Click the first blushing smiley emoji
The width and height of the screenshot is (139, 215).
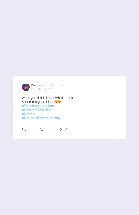tap(56, 101)
